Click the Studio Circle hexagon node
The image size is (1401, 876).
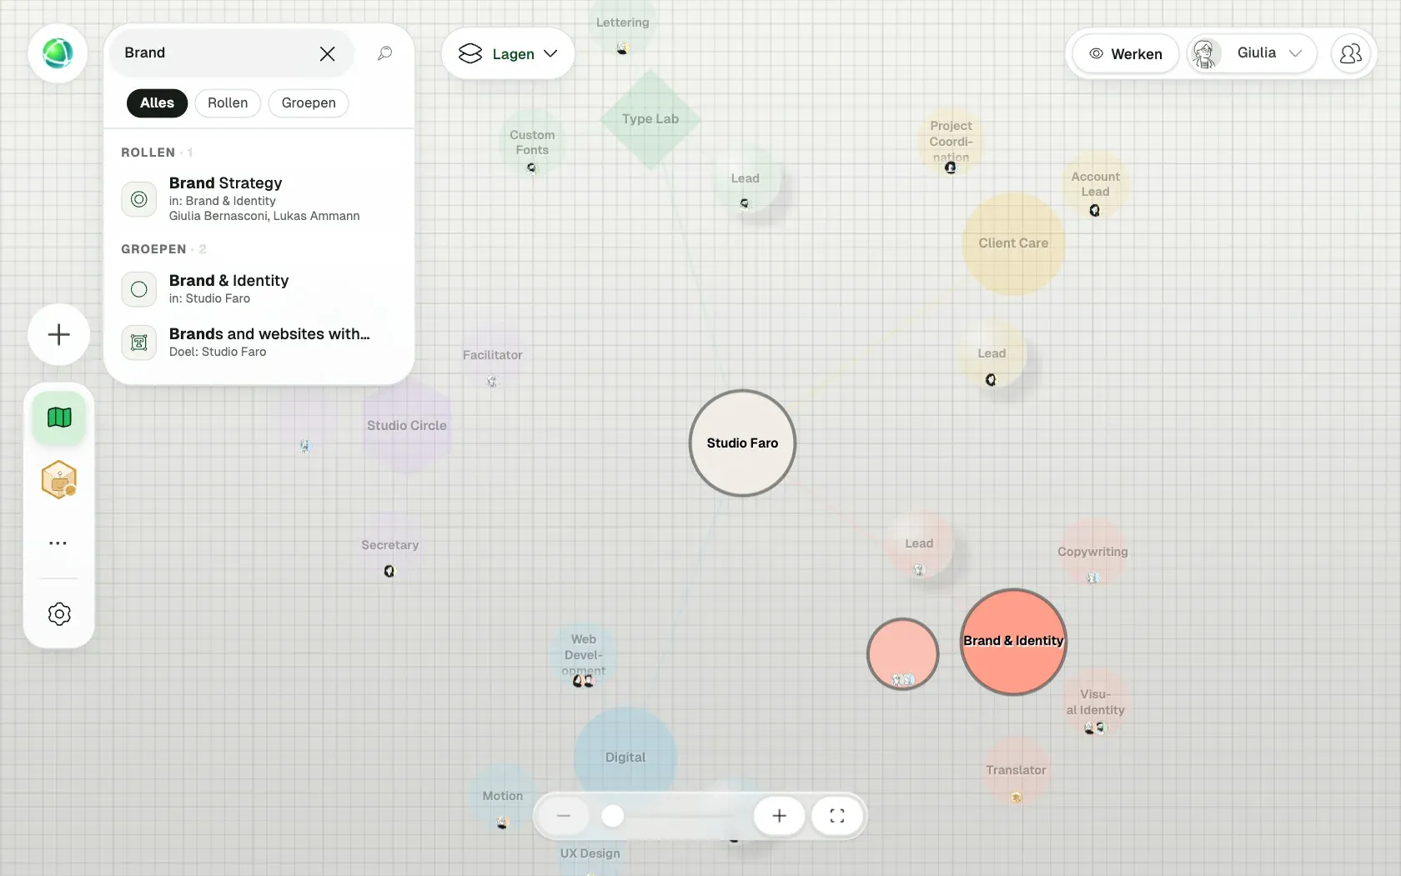click(407, 425)
